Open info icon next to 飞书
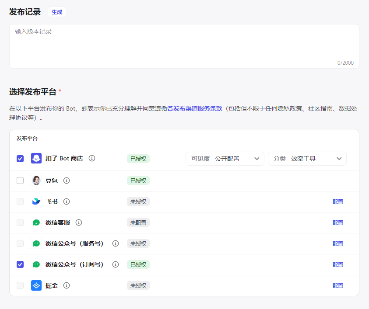 pos(67,201)
